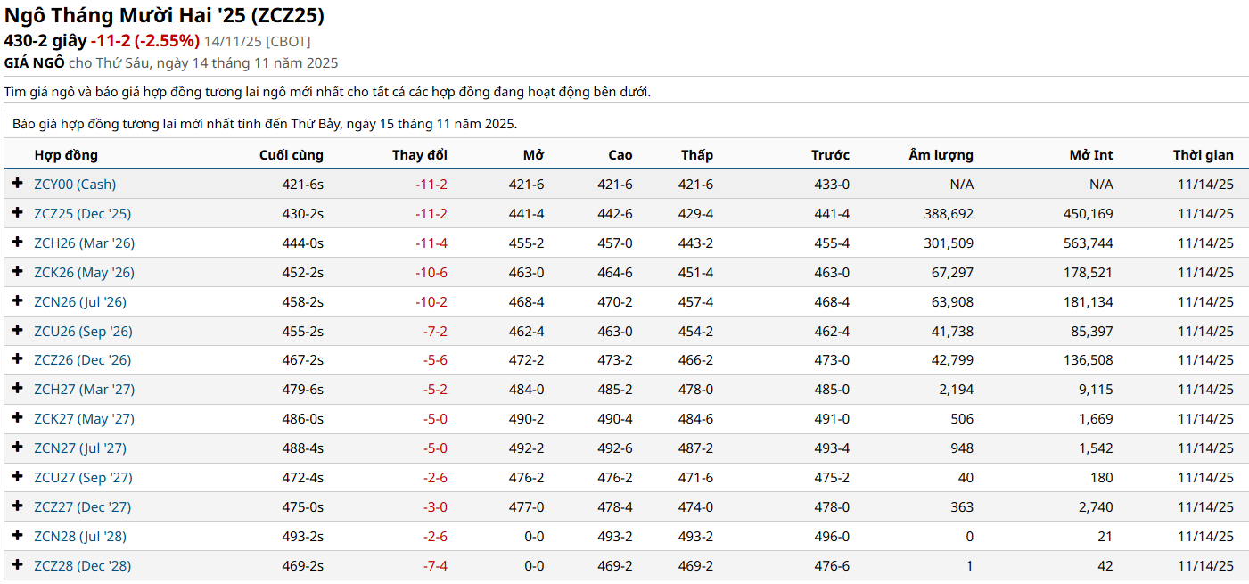Viewport: 1249px width, 584px height.
Task: Click plus icon for ZCK27 (May '27)
Action: click(x=17, y=418)
